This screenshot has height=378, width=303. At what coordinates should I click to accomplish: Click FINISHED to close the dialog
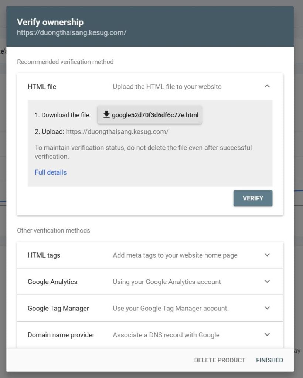click(269, 360)
